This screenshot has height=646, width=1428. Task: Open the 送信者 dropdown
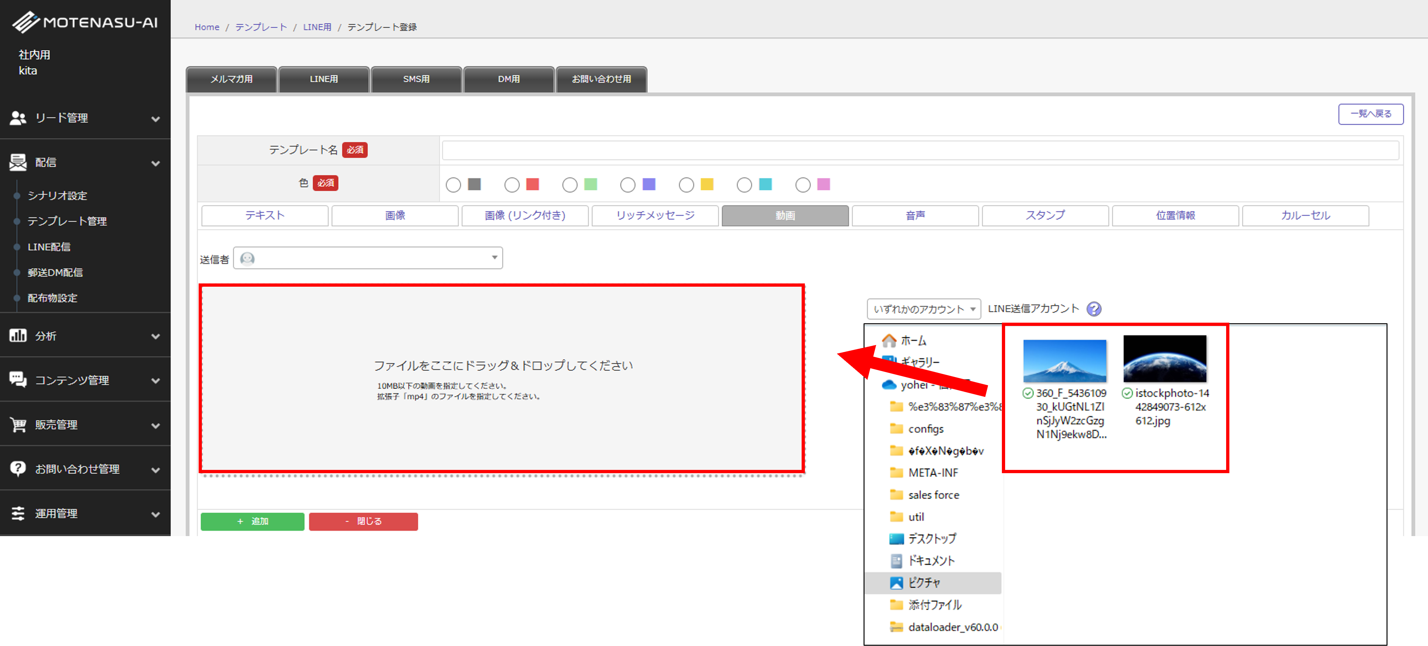(367, 258)
